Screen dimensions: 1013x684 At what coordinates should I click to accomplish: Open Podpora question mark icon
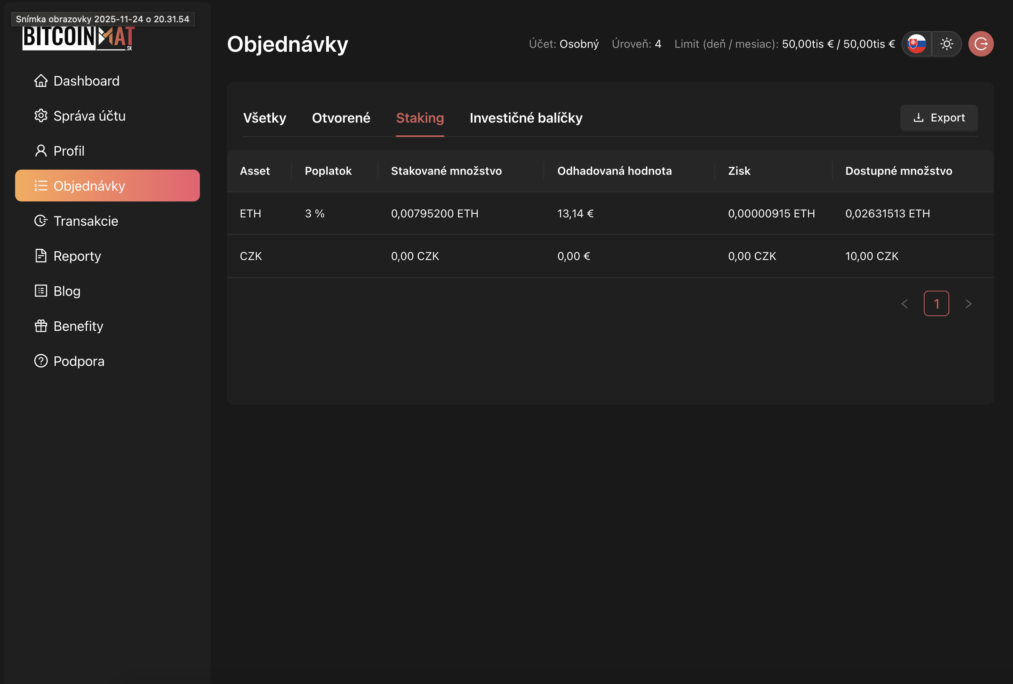(41, 361)
